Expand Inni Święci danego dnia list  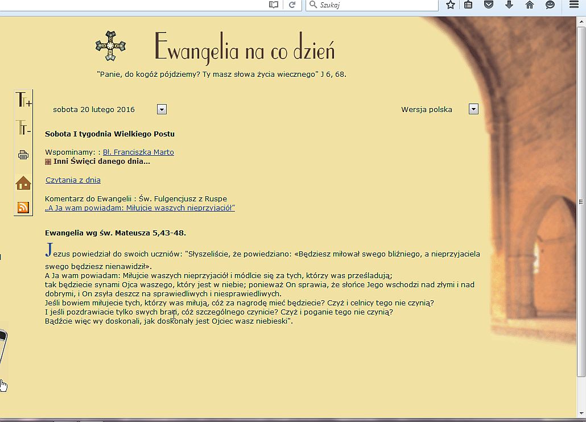(48, 162)
